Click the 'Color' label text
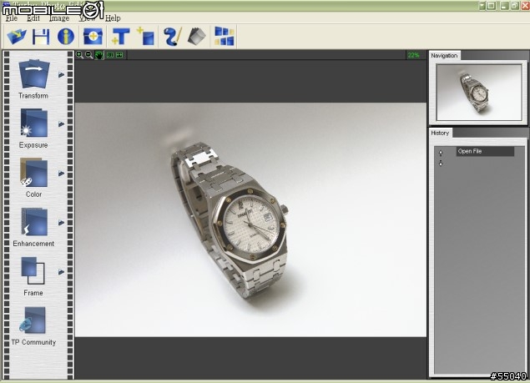This screenshot has height=383, width=530. (33, 194)
